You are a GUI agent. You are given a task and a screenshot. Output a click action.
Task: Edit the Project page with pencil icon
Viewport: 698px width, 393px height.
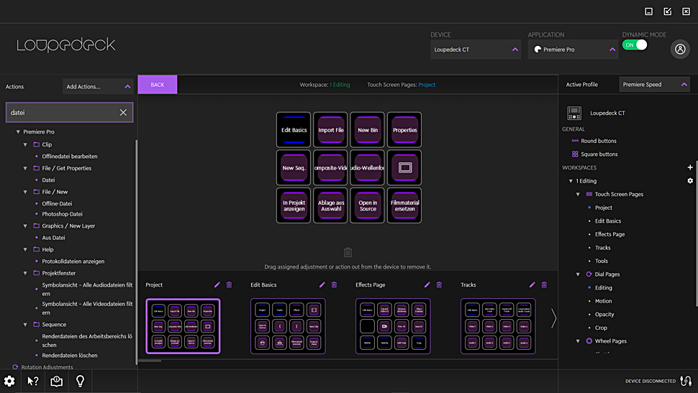(x=217, y=285)
